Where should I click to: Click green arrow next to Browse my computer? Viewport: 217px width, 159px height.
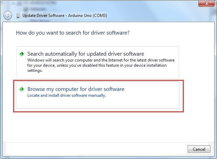click(21, 89)
